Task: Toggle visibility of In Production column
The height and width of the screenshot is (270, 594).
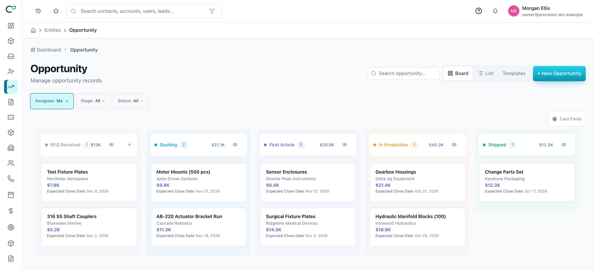Action: pyautogui.click(x=454, y=145)
